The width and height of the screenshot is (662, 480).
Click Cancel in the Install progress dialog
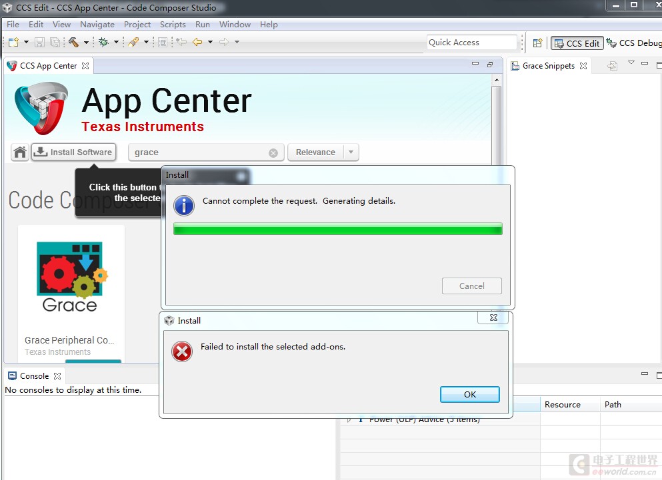(471, 286)
